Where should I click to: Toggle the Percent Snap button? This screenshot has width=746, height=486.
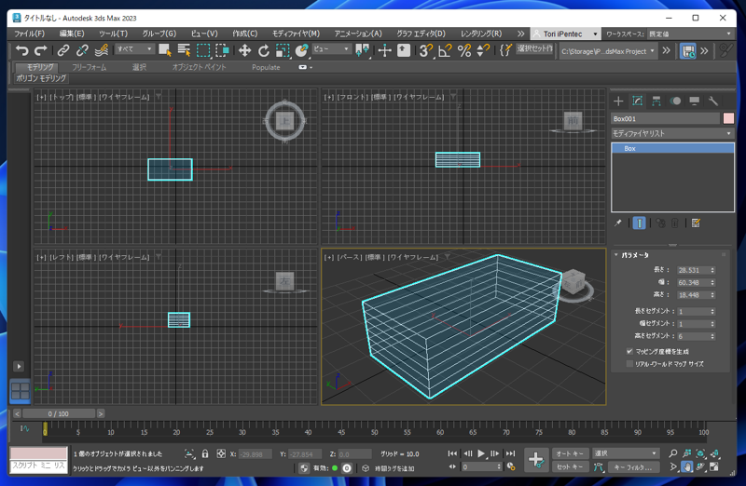pos(463,50)
